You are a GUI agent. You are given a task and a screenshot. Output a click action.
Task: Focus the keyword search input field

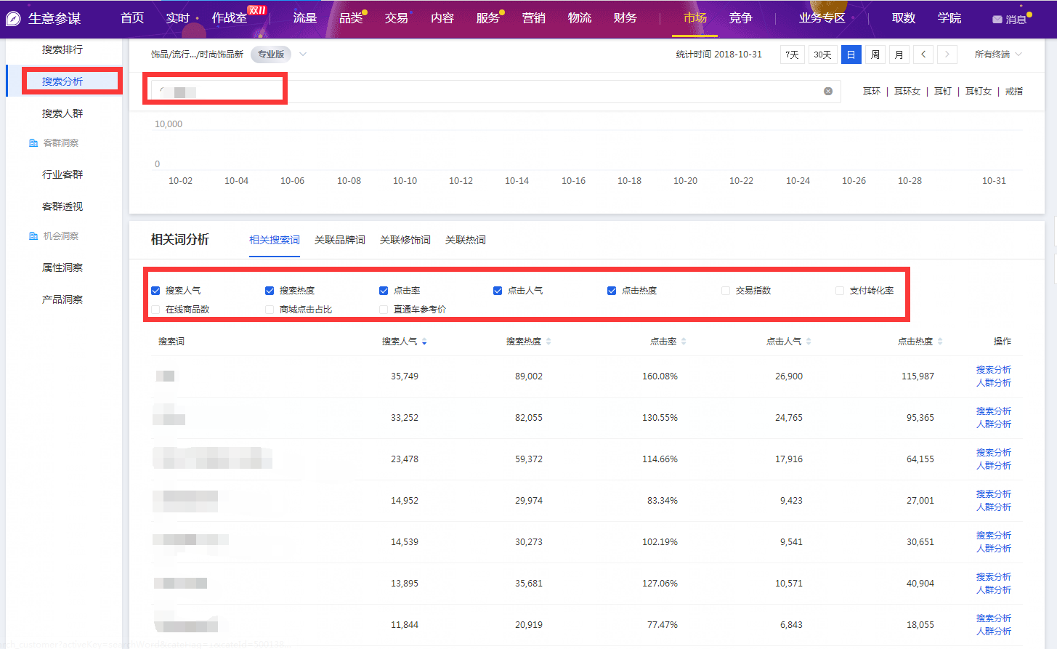point(495,92)
